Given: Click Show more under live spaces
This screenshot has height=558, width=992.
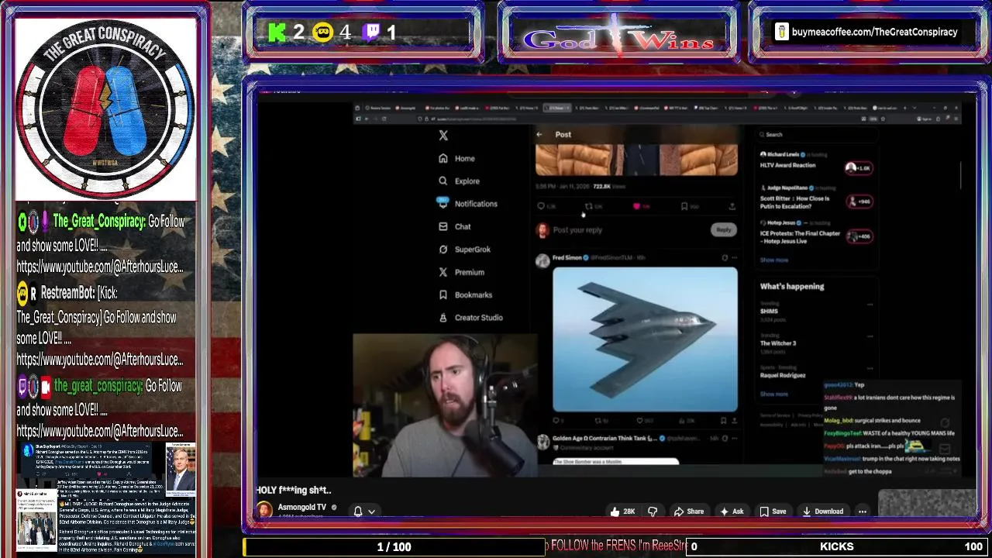Looking at the screenshot, I should point(773,260).
